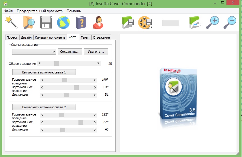242x157 pixels.
Task: Zoom out with the minus magnifier
Action: point(230,22)
